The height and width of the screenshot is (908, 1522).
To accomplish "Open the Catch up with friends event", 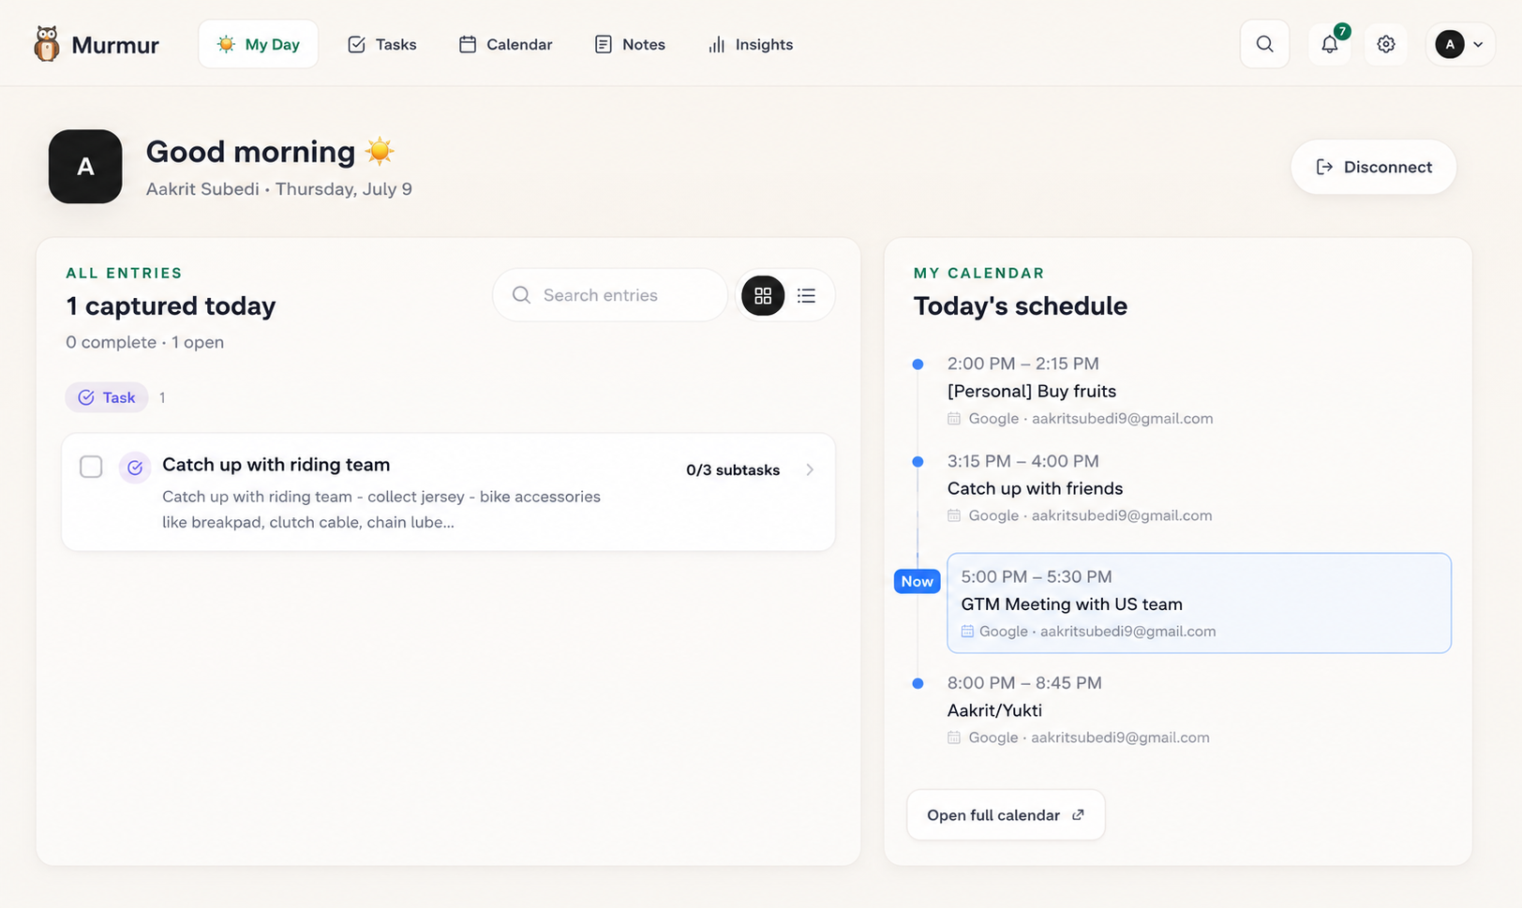I will coord(1035,488).
